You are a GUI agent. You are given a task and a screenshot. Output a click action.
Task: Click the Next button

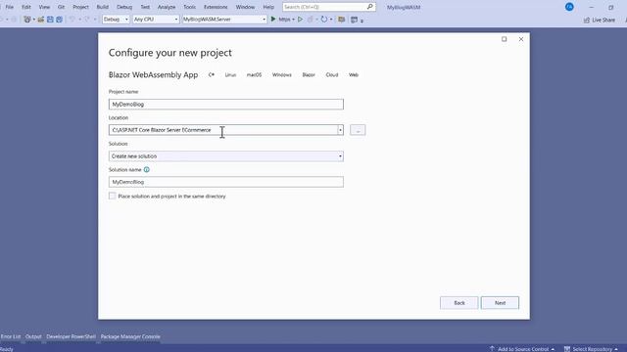pos(500,303)
